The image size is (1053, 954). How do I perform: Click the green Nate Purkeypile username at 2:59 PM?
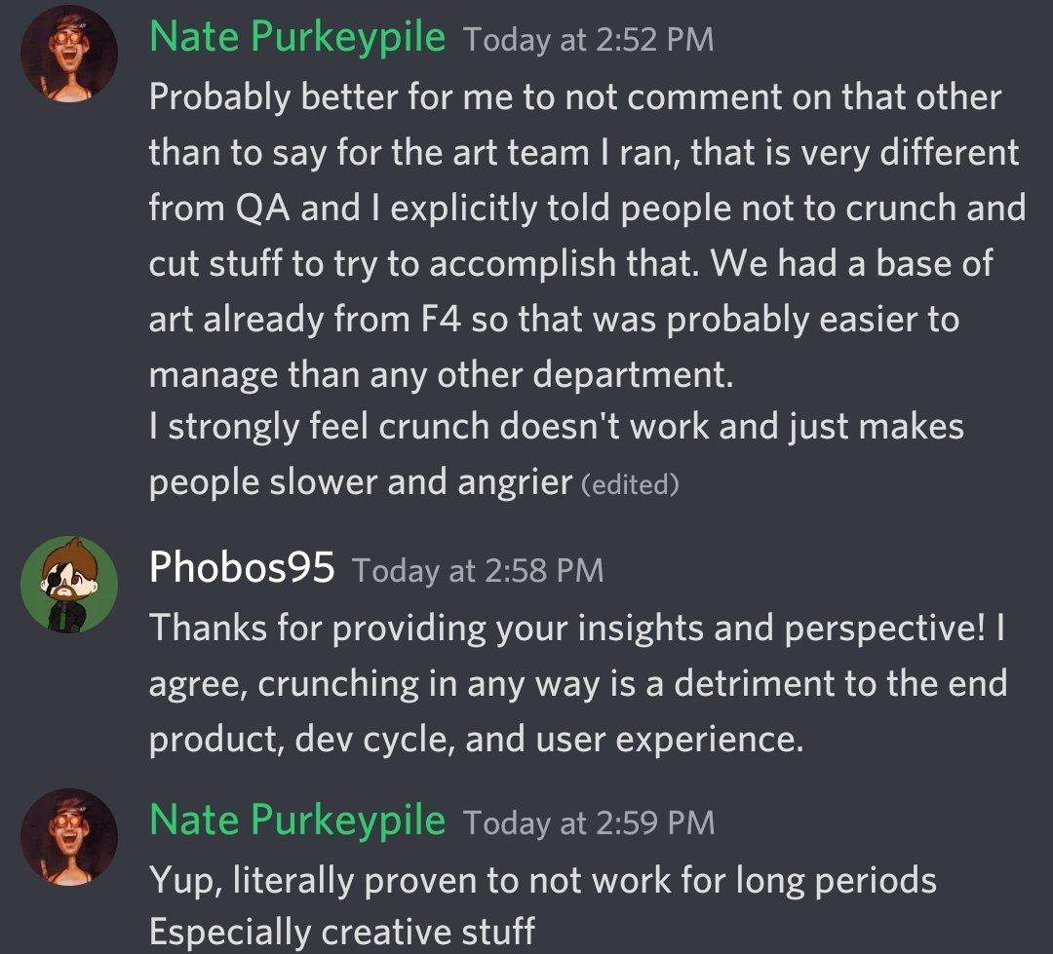296,820
